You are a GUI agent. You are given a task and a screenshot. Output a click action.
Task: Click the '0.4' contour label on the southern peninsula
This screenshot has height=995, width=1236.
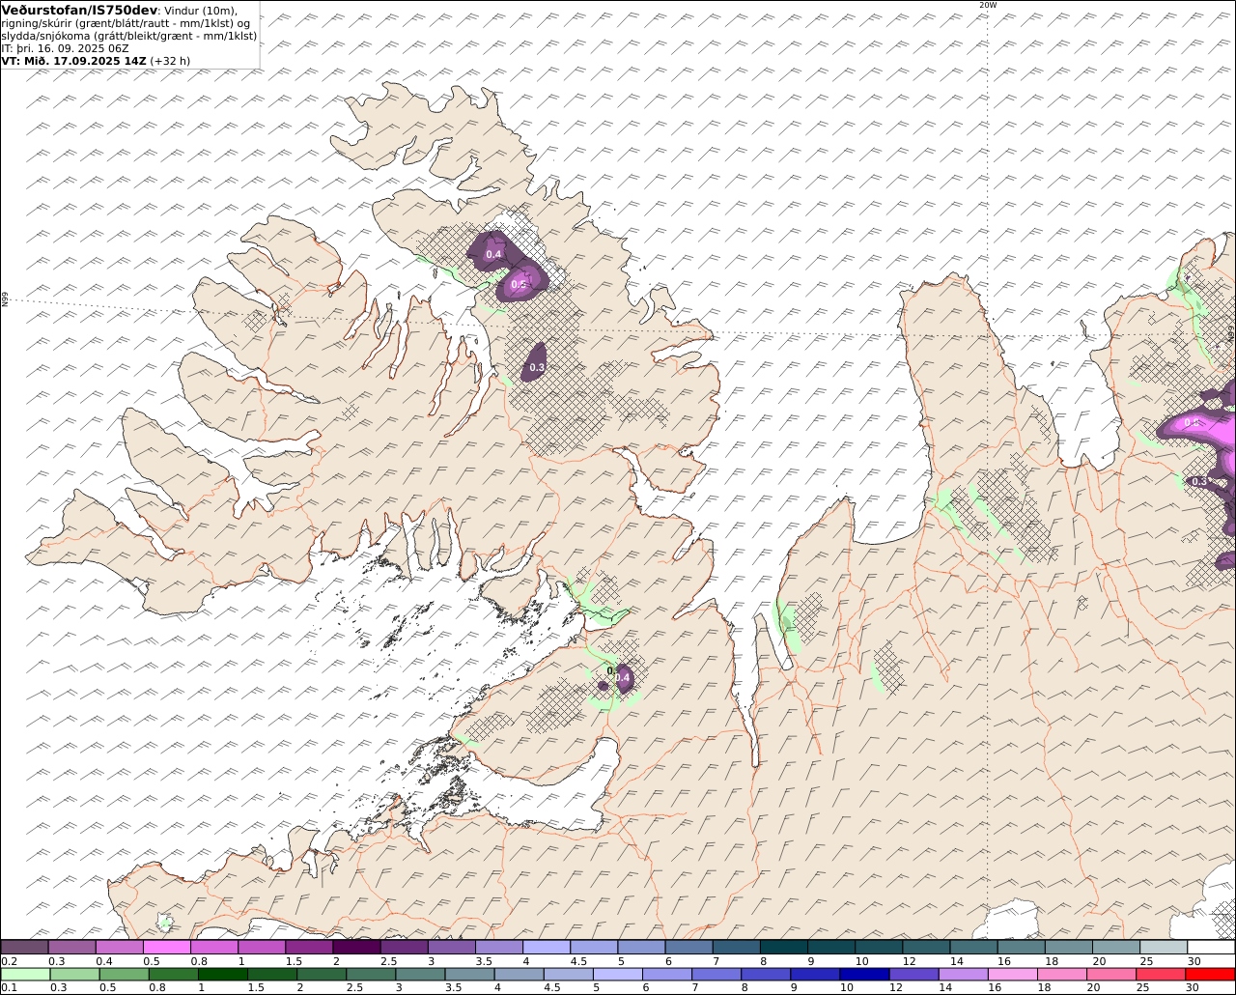[x=622, y=678]
